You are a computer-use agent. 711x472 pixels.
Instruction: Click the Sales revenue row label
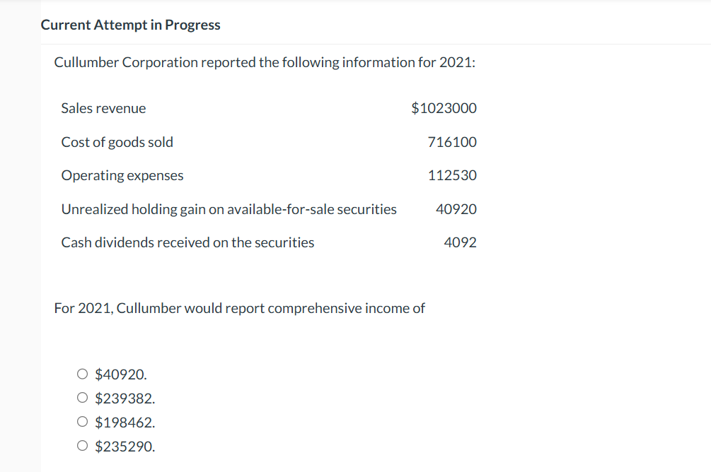pos(103,108)
